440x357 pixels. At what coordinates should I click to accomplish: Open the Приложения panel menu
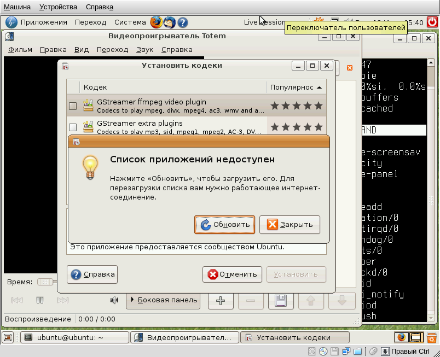[37, 22]
